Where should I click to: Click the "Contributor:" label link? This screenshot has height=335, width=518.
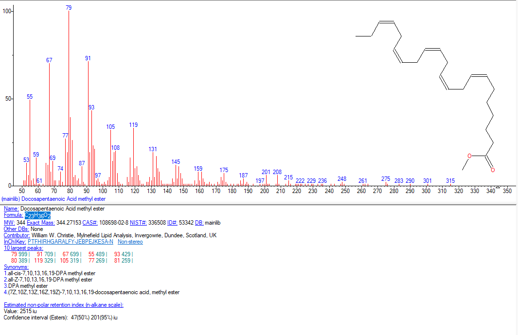[17, 235]
